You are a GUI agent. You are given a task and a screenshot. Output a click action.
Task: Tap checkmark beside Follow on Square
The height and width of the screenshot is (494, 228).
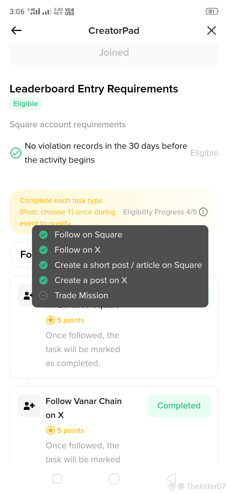pyautogui.click(x=43, y=235)
